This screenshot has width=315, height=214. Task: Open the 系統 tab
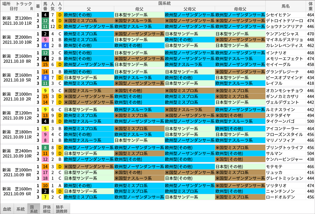click(20, 209)
